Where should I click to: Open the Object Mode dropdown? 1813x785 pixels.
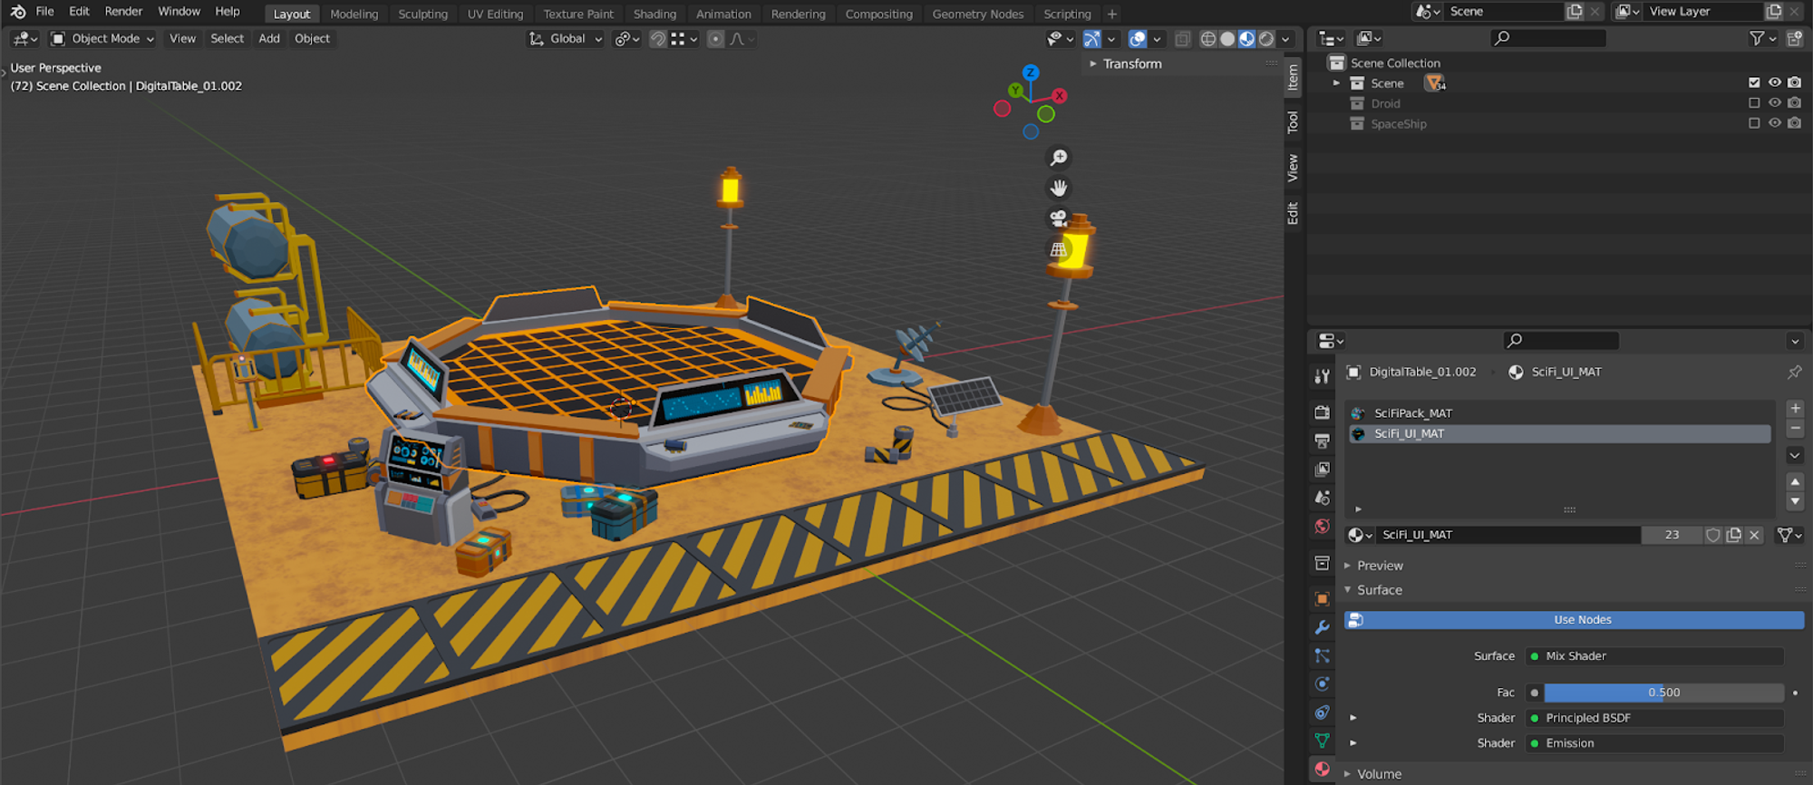point(103,39)
